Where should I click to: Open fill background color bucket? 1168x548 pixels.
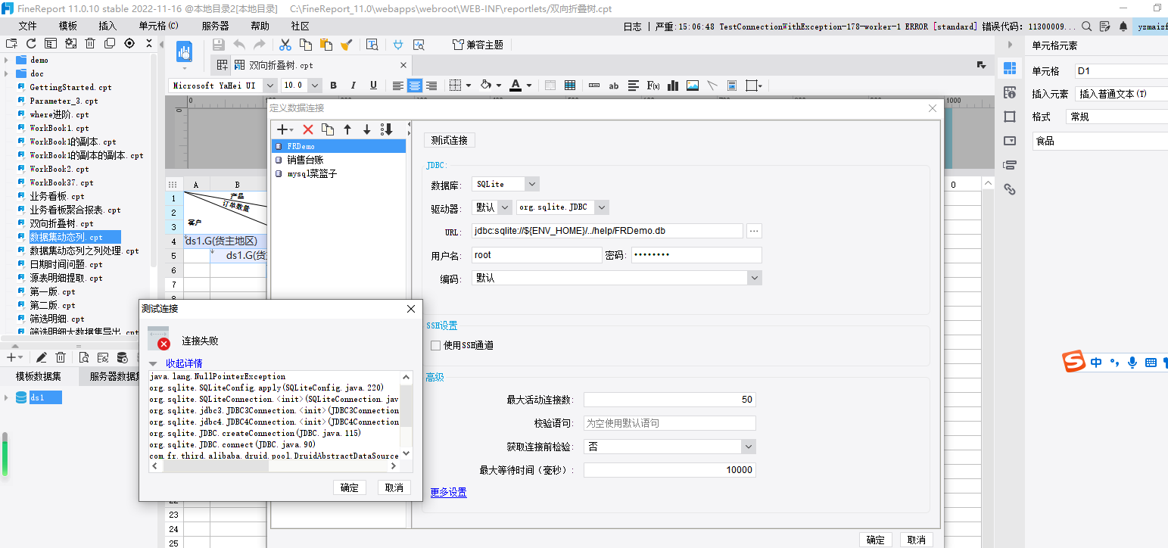[x=487, y=86]
